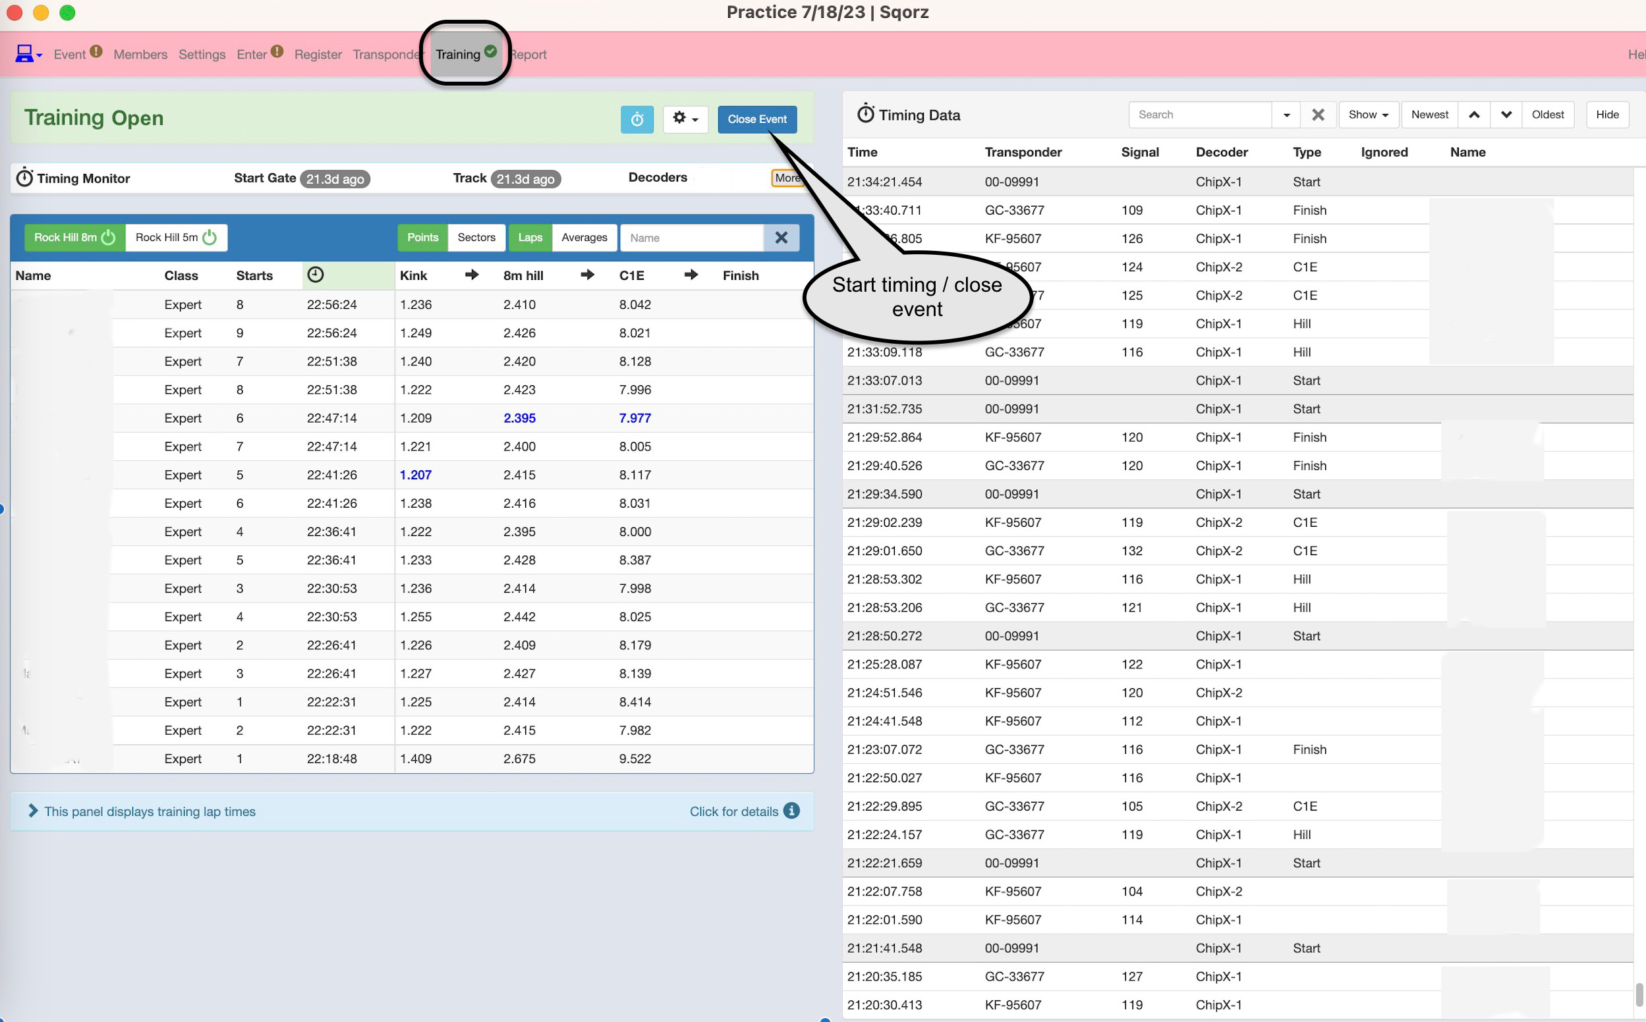Click arrow icon after C1E column
The width and height of the screenshot is (1646, 1022).
pyautogui.click(x=691, y=275)
